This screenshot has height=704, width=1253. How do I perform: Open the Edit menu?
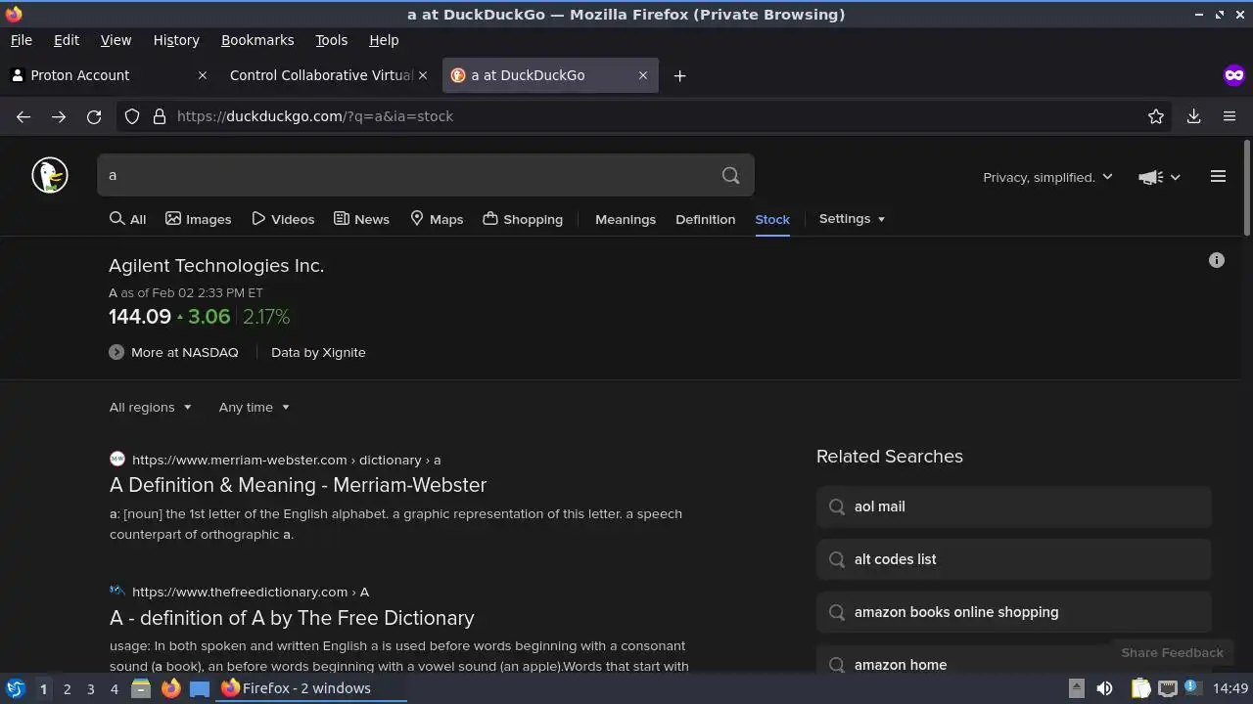tap(66, 40)
